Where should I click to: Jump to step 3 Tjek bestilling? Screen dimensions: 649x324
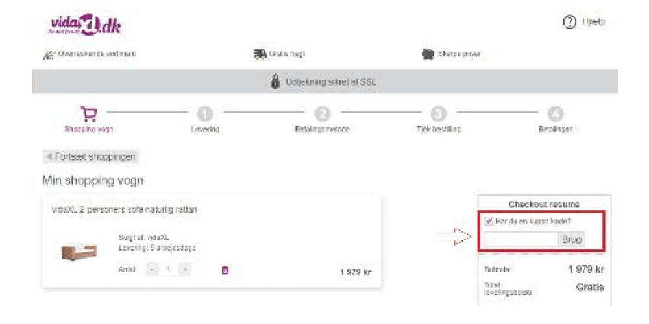coord(439,114)
